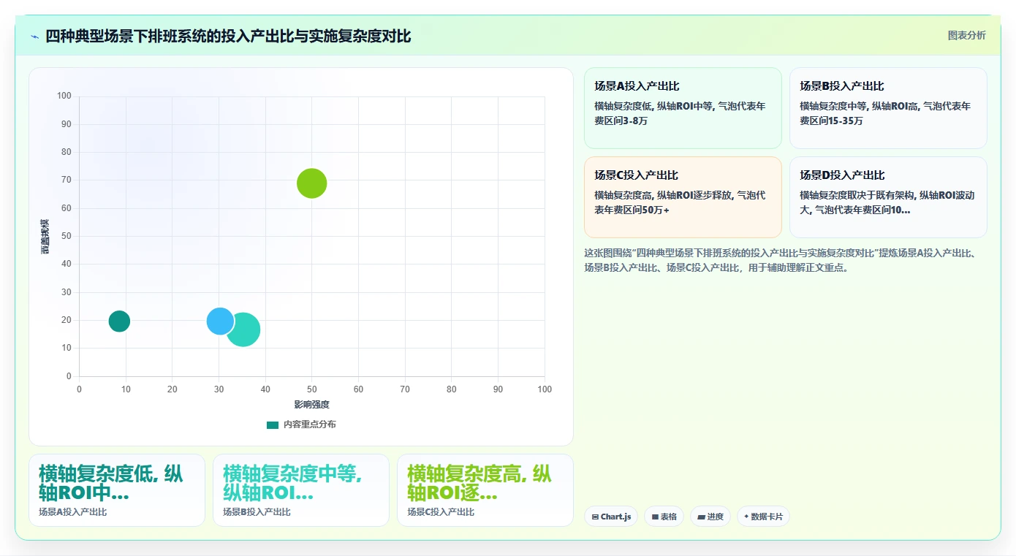The width and height of the screenshot is (1016, 556).
Task: Click the 气泡代表年费区间3-8万 text in 场景A card
Action: (x=680, y=113)
